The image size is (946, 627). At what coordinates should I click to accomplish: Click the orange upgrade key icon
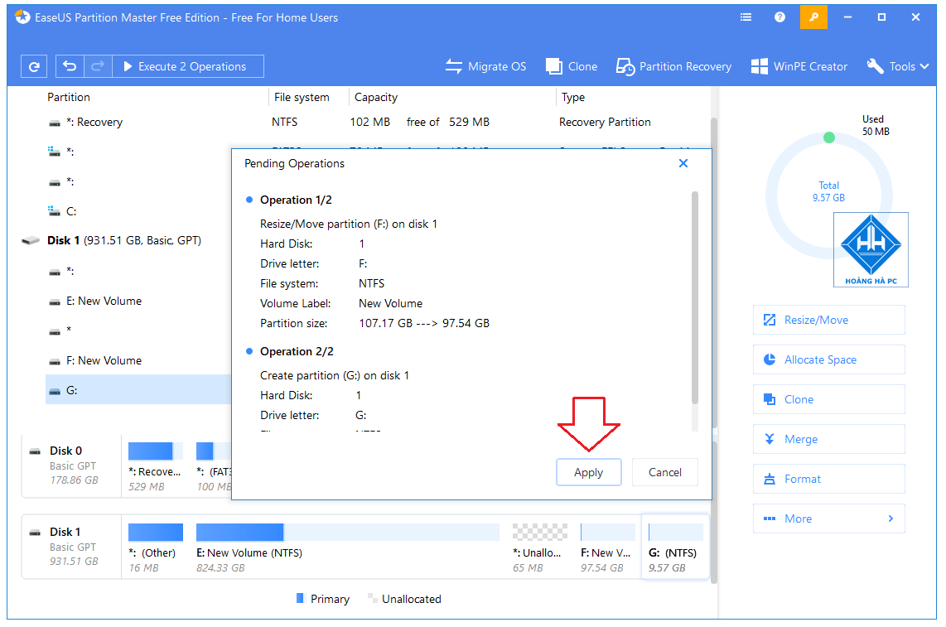coord(813,17)
